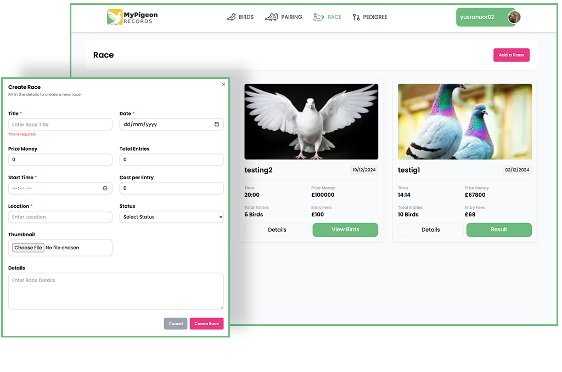Image resolution: width=562 pixels, height=372 pixels.
Task: Open the clock picker in Start Time
Action: (105, 188)
